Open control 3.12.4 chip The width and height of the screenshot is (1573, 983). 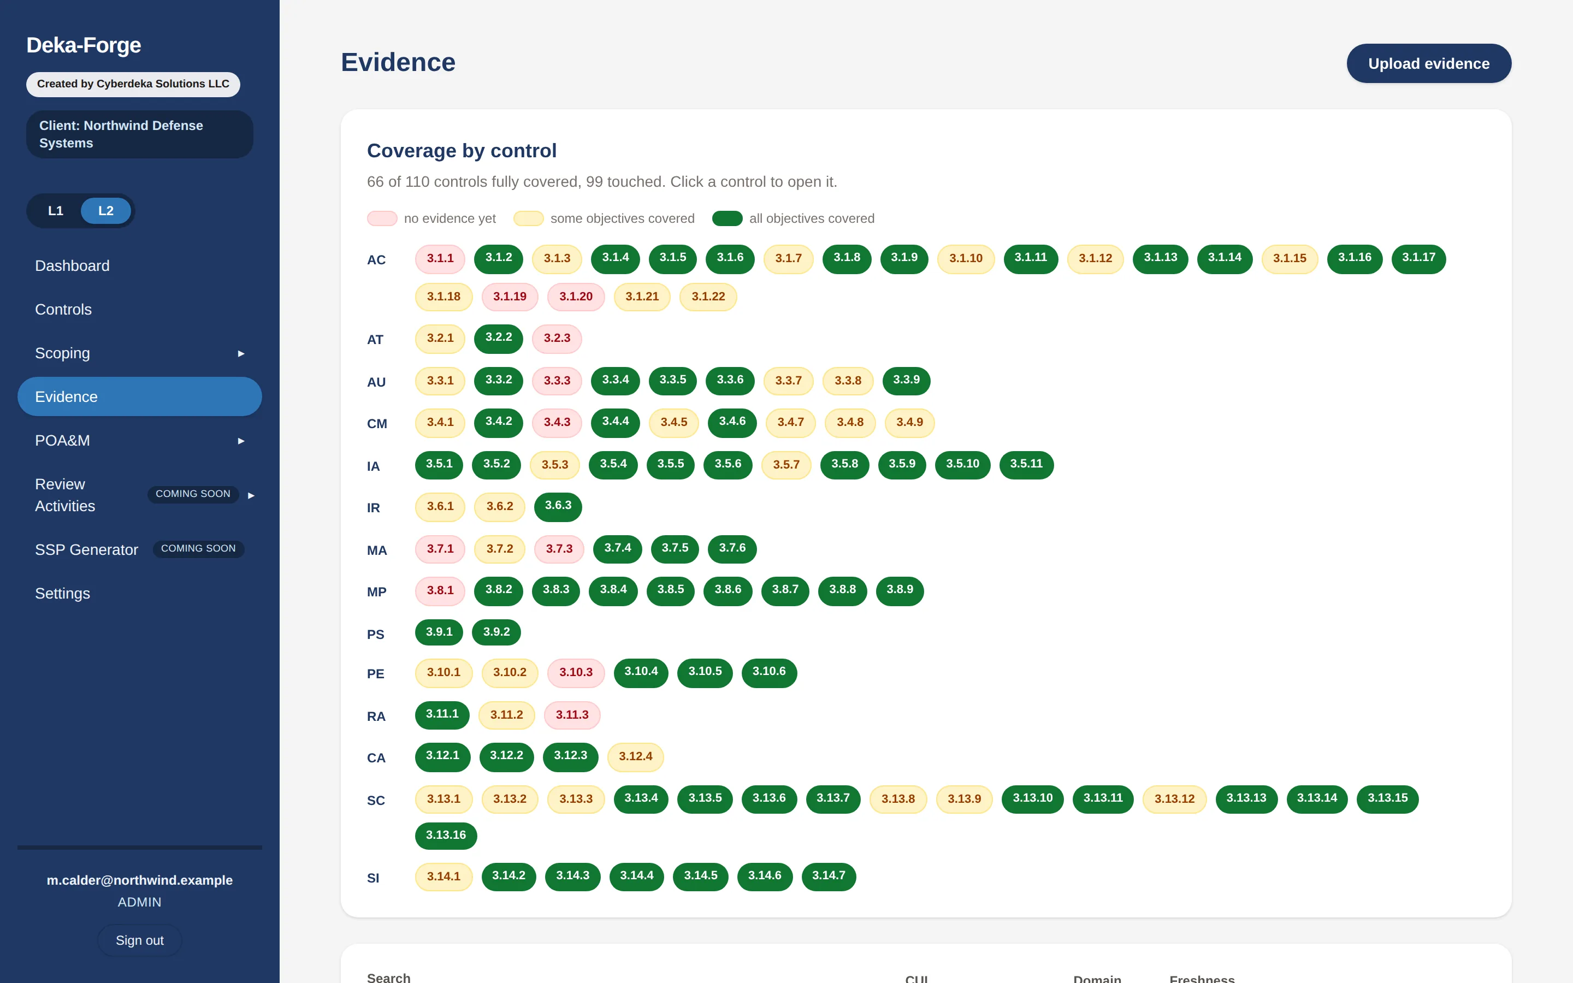tap(636, 757)
